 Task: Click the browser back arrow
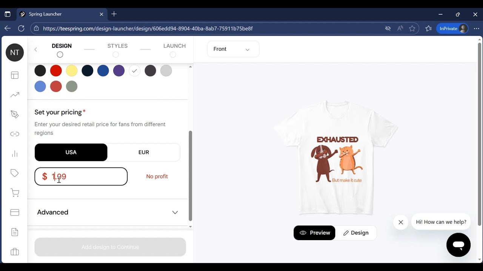pos(8,29)
